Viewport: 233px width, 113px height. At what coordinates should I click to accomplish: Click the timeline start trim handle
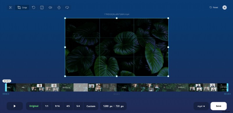[6, 87]
